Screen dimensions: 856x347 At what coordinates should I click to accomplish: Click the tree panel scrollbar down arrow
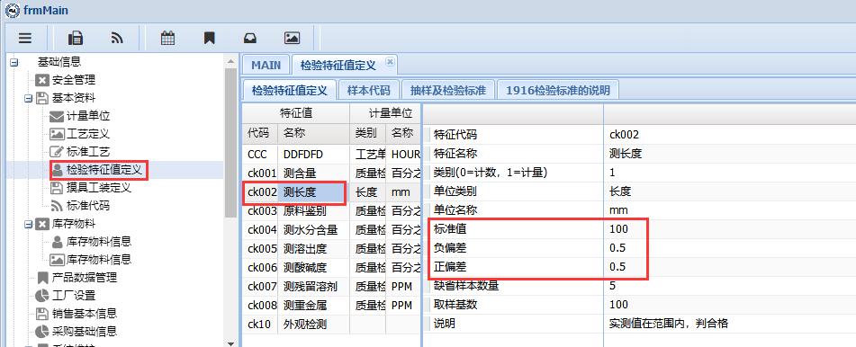(x=230, y=343)
